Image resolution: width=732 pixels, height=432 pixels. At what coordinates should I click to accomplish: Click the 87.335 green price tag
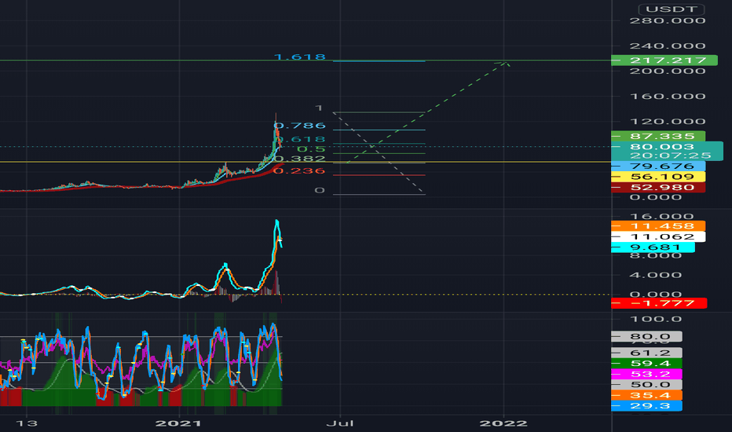(x=658, y=136)
